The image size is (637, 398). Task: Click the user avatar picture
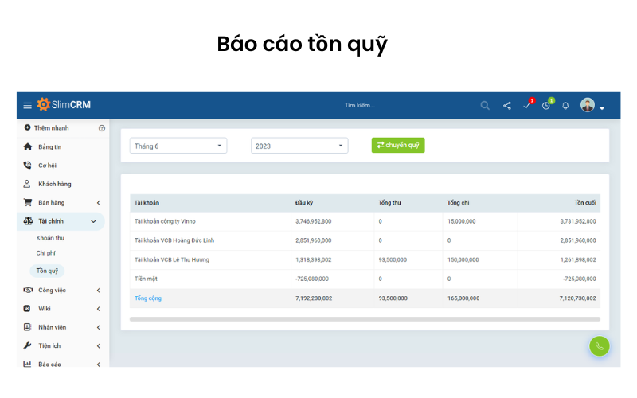[x=588, y=105]
